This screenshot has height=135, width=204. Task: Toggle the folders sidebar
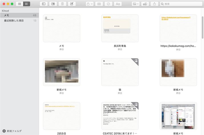point(43,4)
